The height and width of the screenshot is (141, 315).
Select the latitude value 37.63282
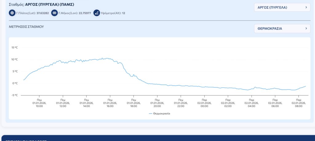(x=43, y=13)
